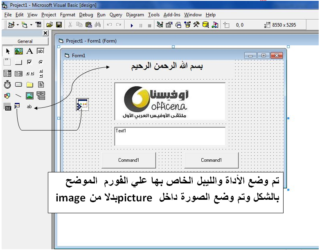Open the Format menu
322x250 pixels.
coord(68,15)
